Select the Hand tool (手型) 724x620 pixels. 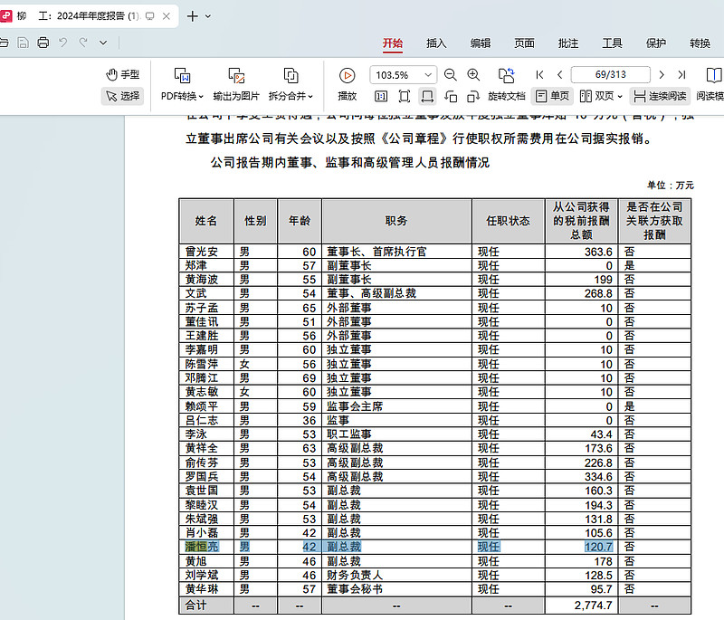tap(122, 74)
